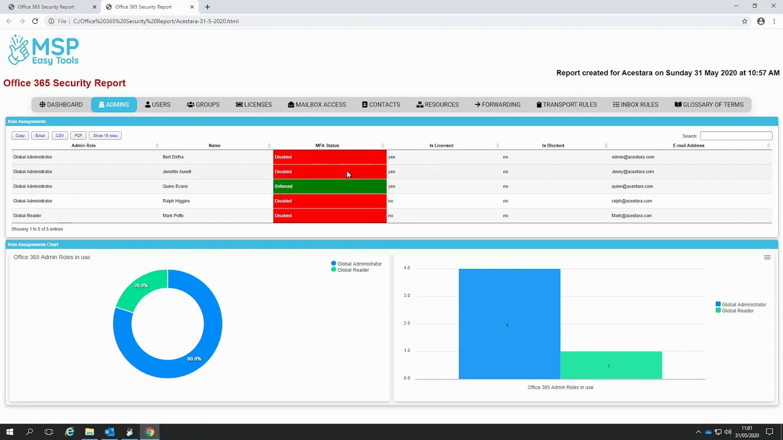
Task: Go back in the browser
Action: click(9, 21)
